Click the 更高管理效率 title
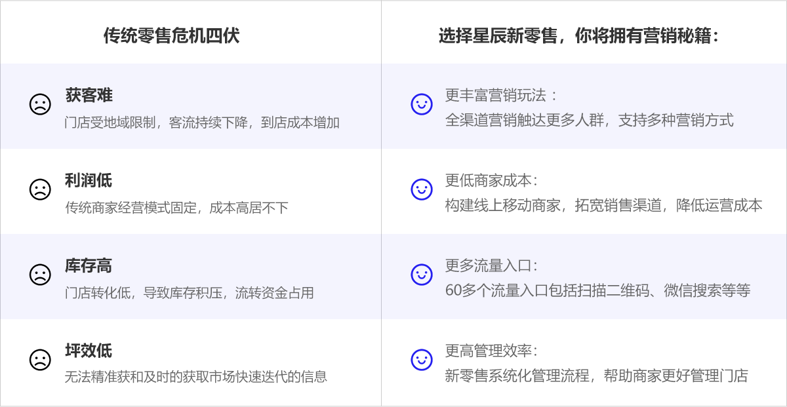Image resolution: width=787 pixels, height=407 pixels. pos(493,351)
